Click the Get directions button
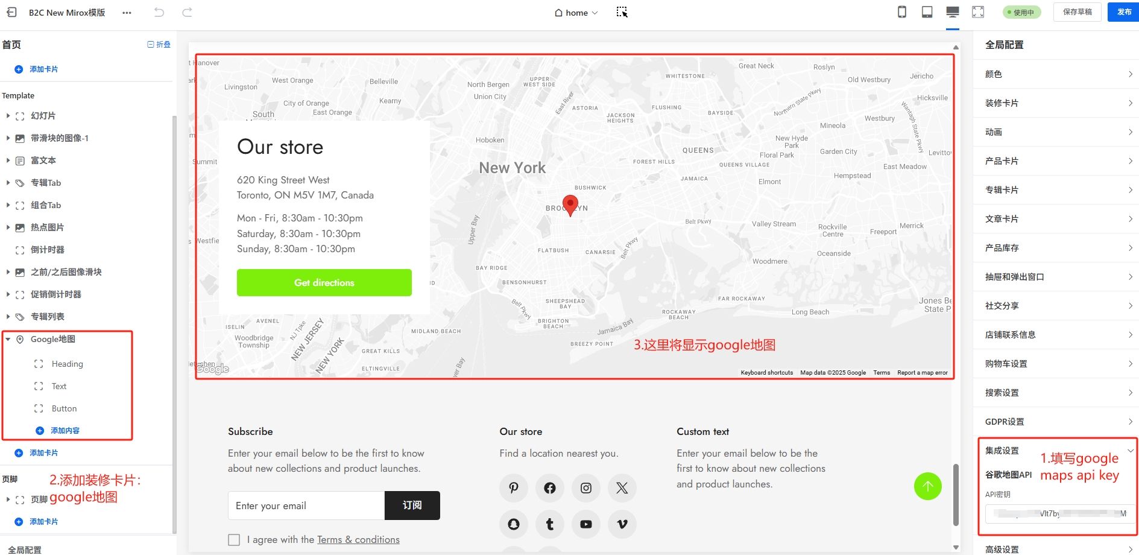The image size is (1139, 555). pos(324,283)
